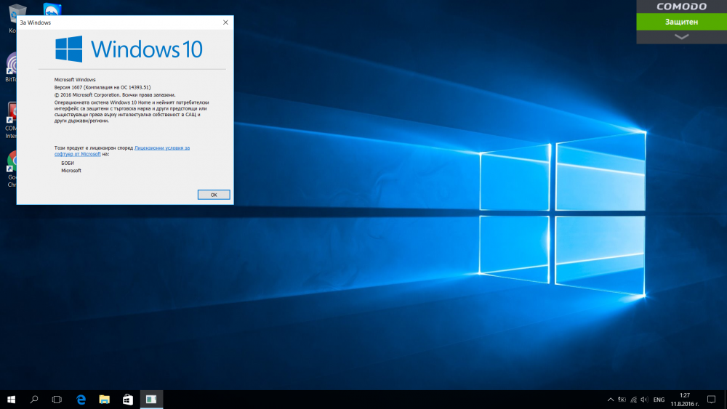Select the active winver taskbar button
727x409 pixels.
pyautogui.click(x=151, y=400)
